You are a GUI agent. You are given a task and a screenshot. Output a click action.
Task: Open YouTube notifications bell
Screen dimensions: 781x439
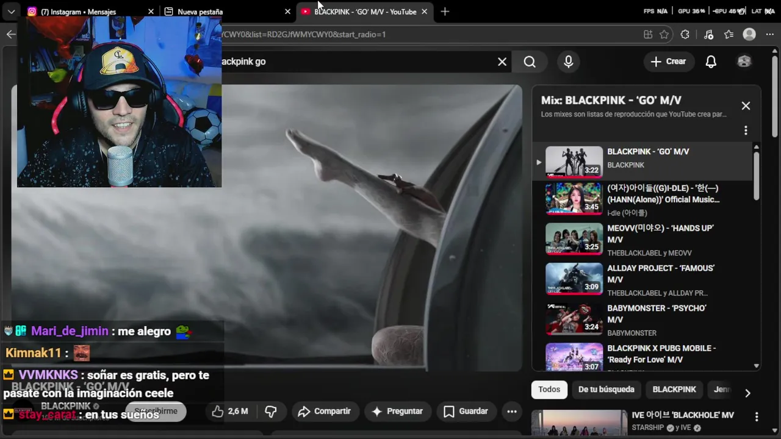711,62
